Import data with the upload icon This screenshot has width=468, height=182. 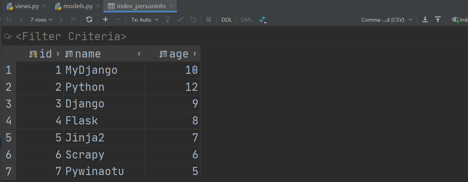438,19
